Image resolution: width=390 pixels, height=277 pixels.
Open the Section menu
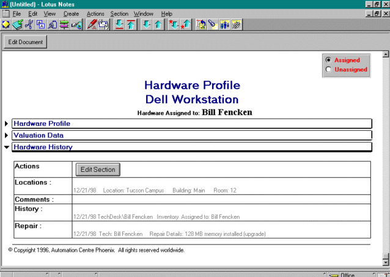pyautogui.click(x=119, y=14)
